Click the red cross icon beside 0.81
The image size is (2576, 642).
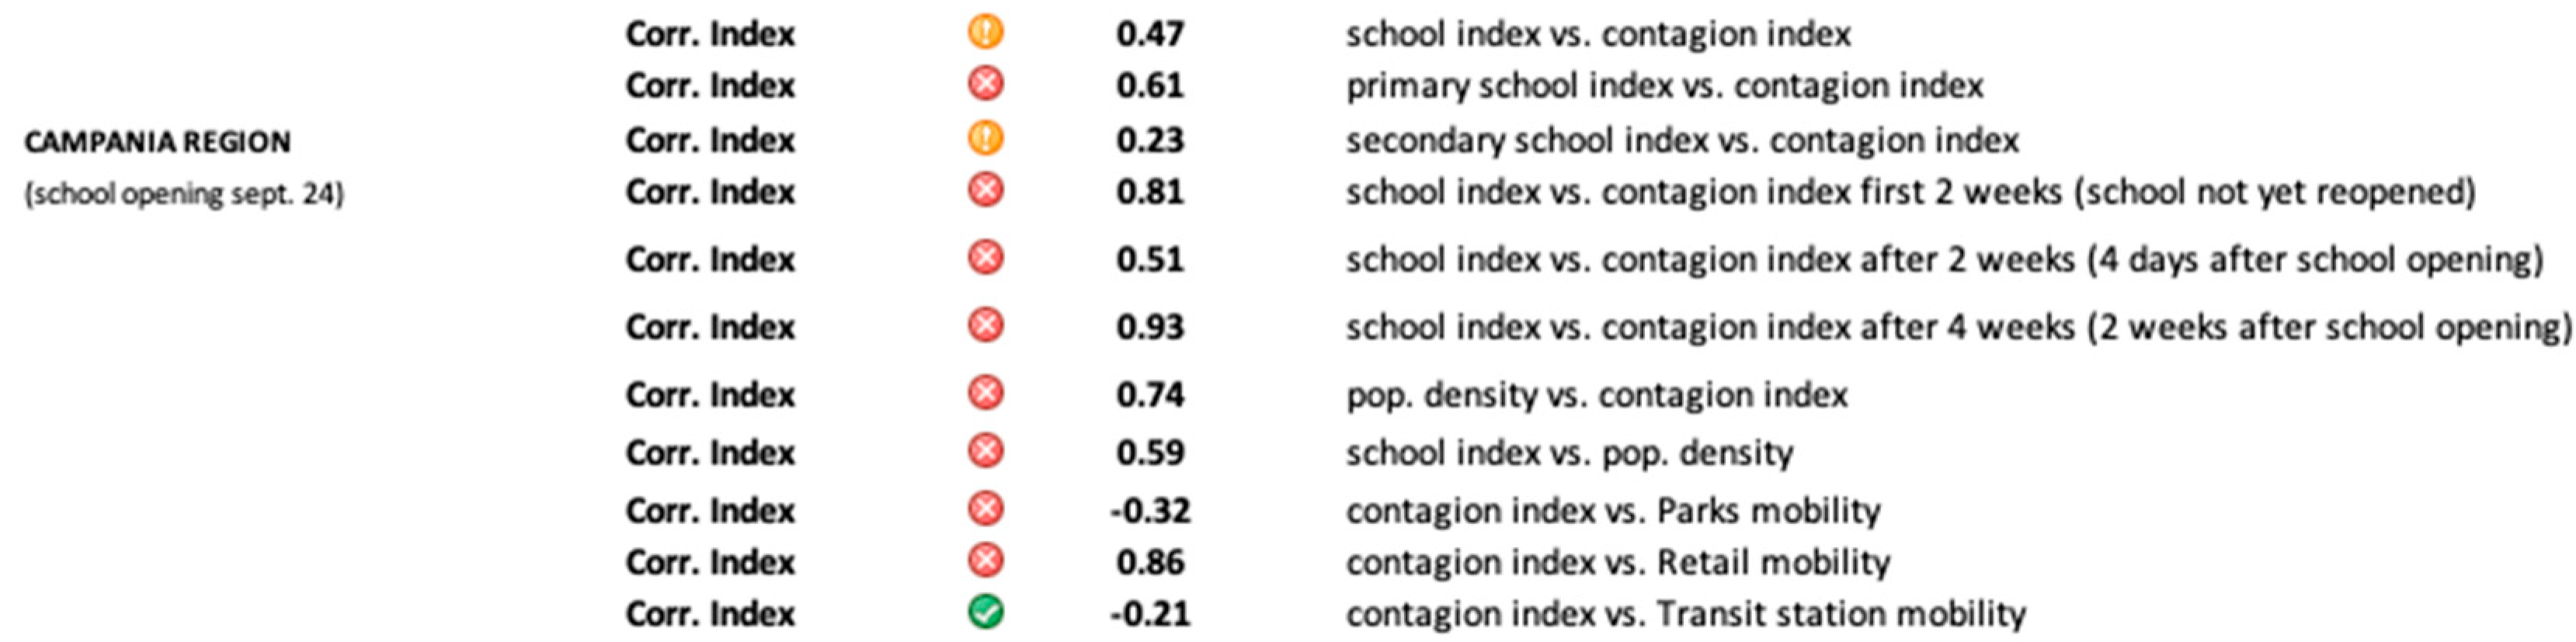pyautogui.click(x=985, y=190)
